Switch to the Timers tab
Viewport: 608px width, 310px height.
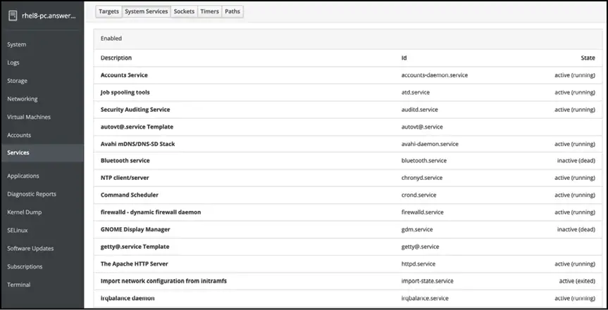click(x=209, y=12)
